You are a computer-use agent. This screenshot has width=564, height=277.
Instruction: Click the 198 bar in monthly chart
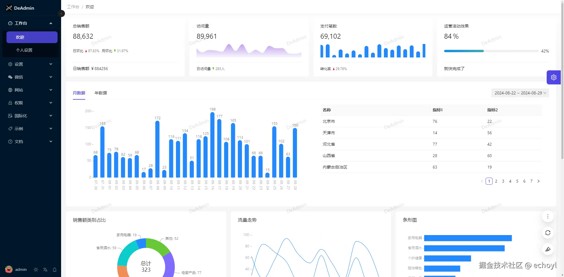coord(212,145)
